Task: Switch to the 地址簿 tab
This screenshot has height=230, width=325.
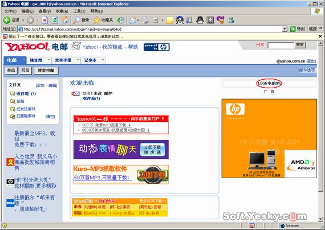Action: tap(36, 60)
